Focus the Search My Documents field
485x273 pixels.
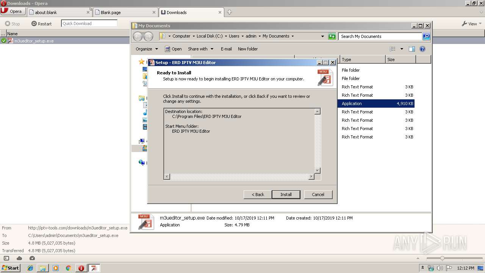(380, 36)
